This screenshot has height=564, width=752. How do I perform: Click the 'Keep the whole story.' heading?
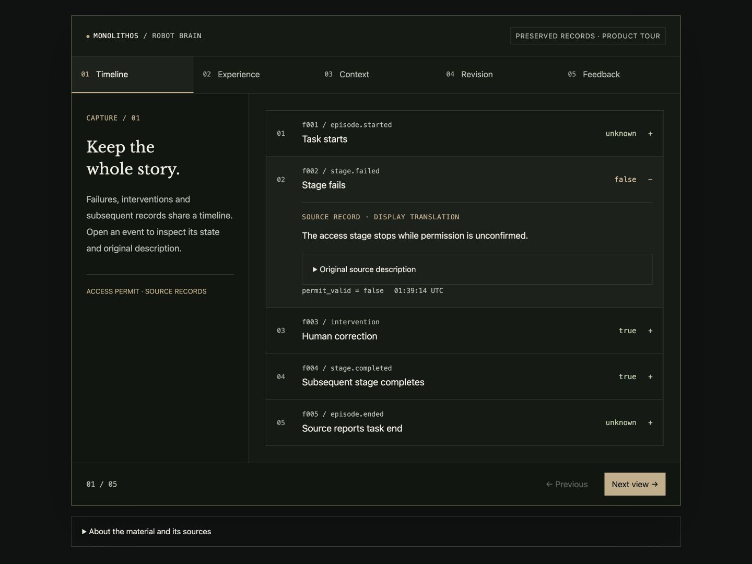pyautogui.click(x=133, y=158)
